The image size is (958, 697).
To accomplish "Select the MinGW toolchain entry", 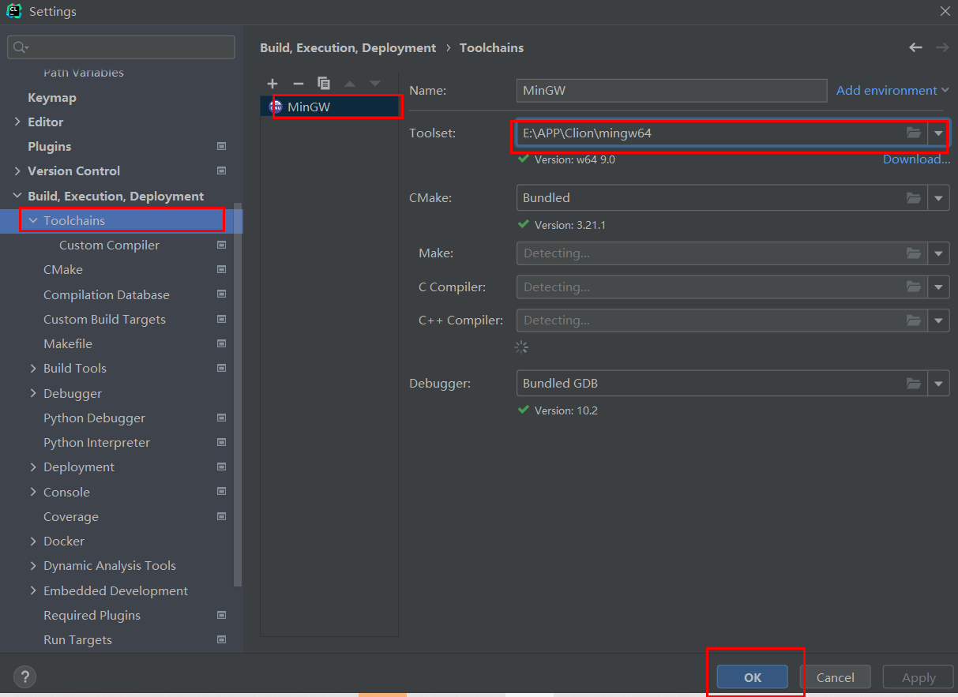I will [329, 107].
